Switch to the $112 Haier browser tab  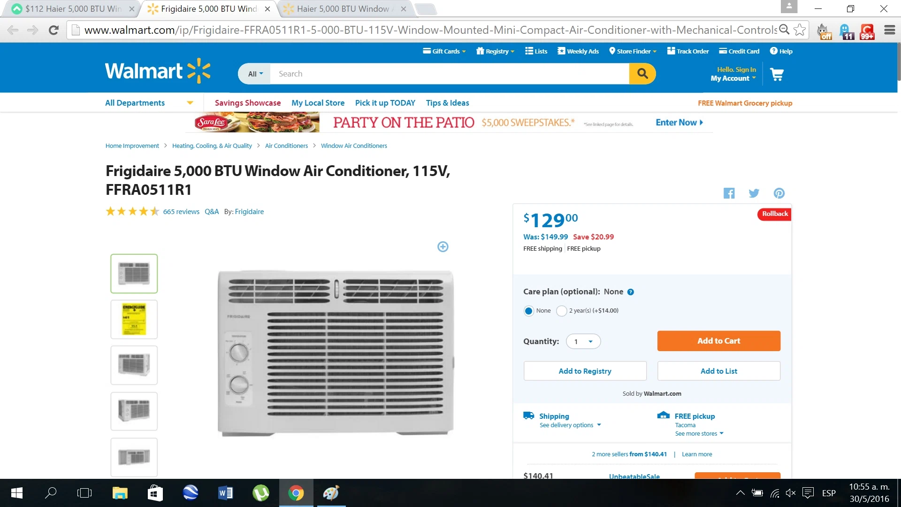click(x=73, y=9)
